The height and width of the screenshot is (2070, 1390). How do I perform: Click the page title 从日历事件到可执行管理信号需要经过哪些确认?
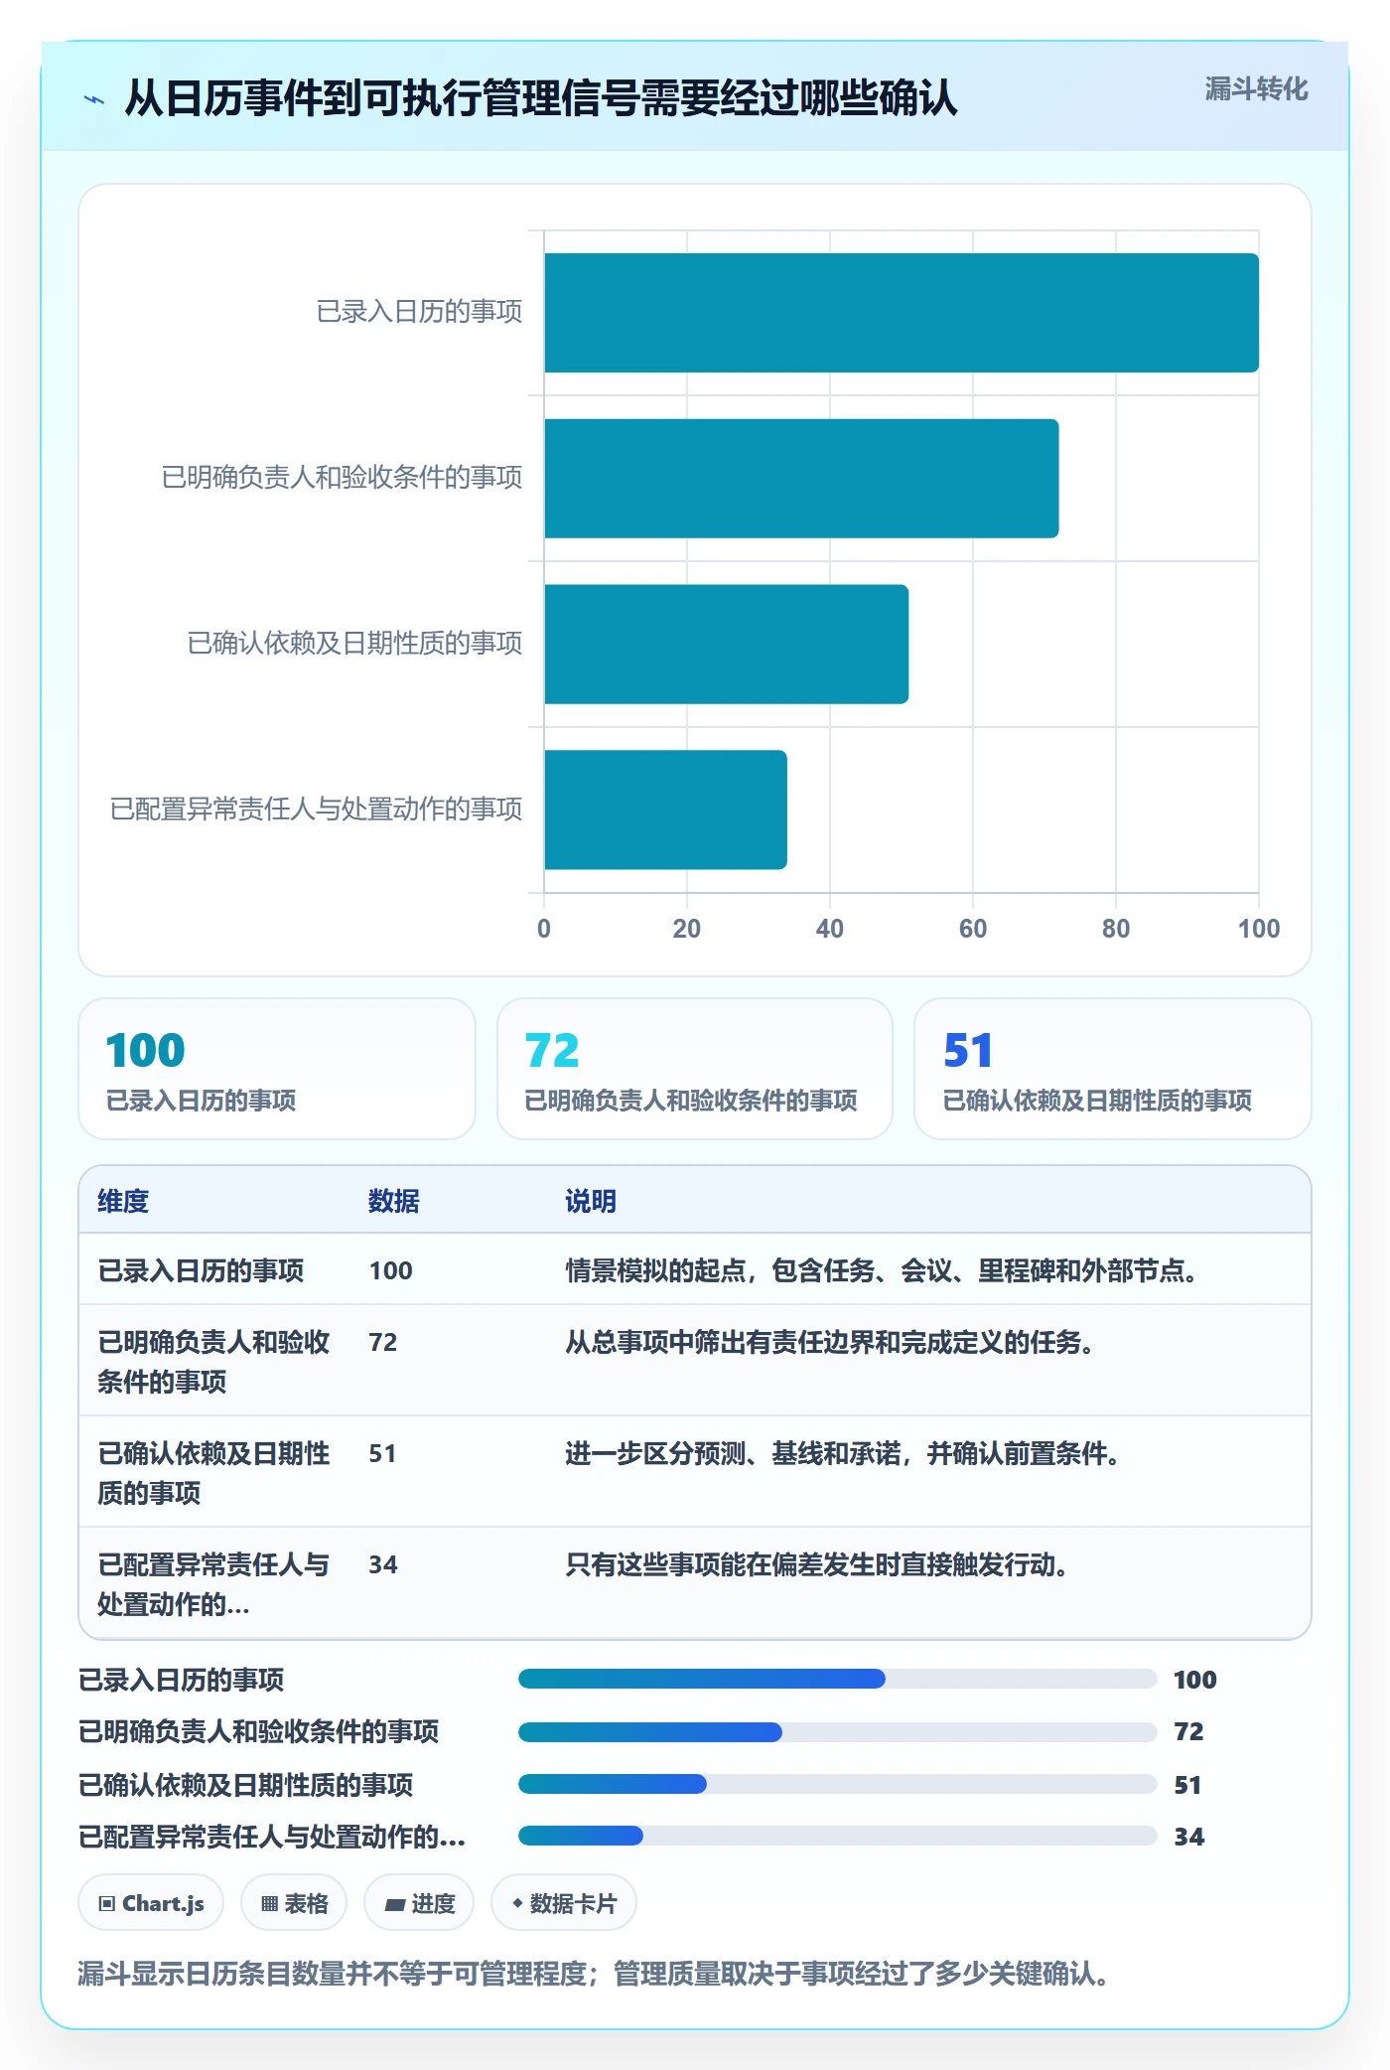pyautogui.click(x=541, y=98)
